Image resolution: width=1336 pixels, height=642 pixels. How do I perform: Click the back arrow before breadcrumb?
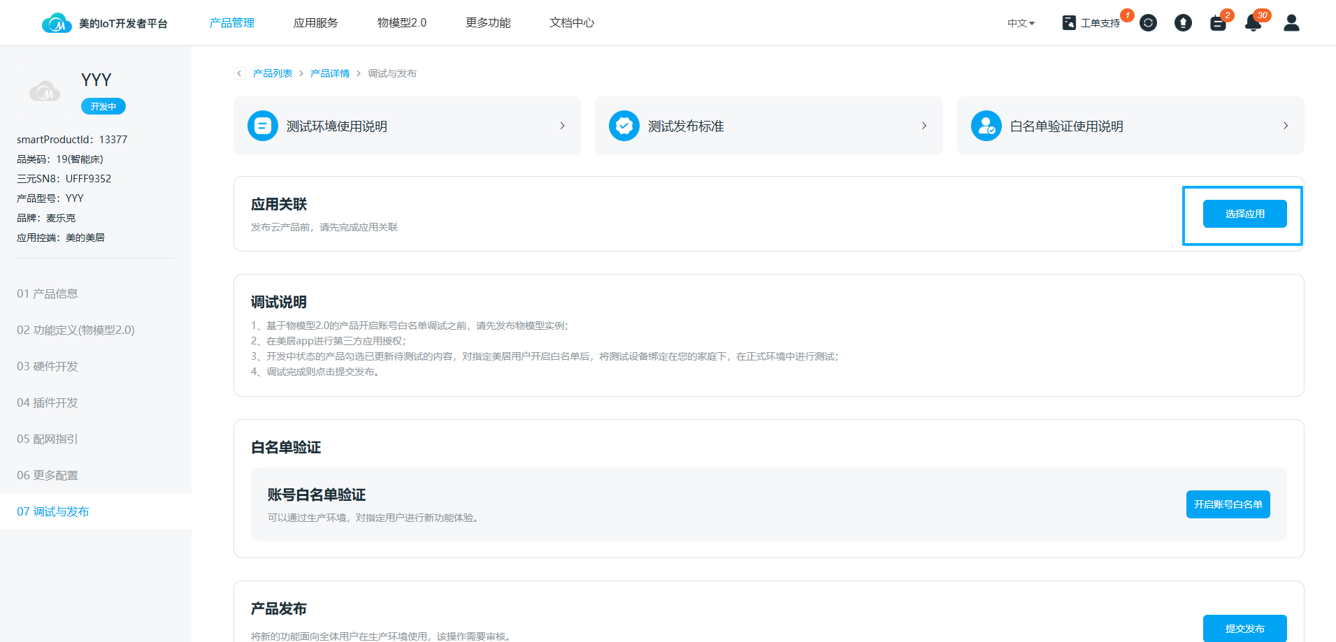(240, 73)
